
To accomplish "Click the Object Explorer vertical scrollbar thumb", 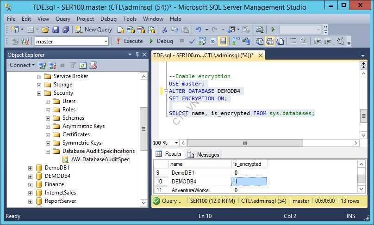I will pos(143,129).
